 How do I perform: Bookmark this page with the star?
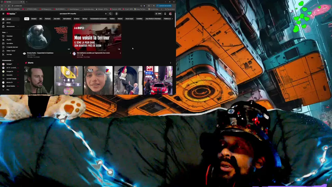point(144,6)
